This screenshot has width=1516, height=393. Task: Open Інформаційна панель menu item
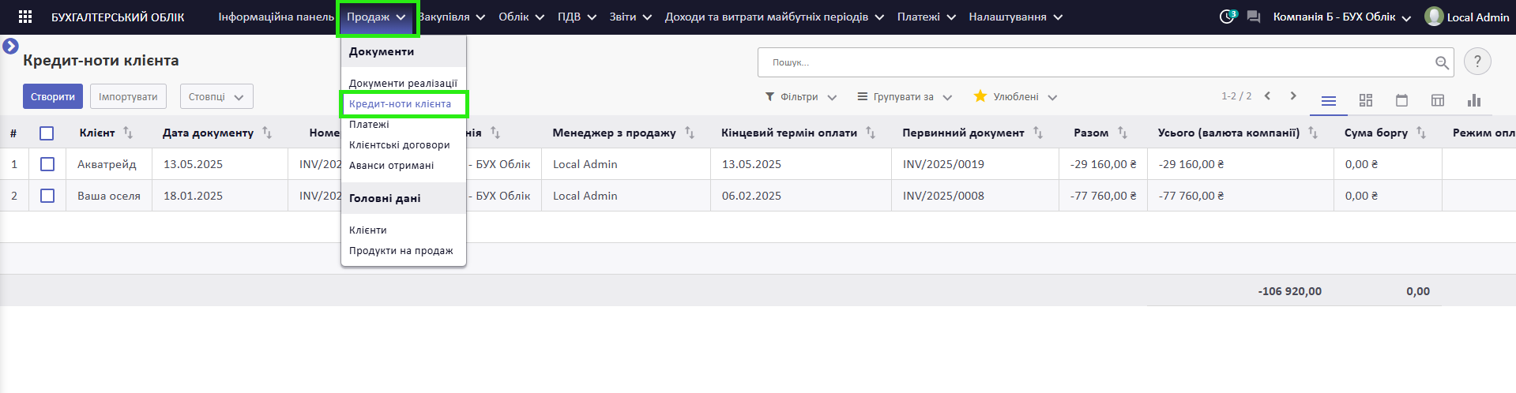(276, 17)
